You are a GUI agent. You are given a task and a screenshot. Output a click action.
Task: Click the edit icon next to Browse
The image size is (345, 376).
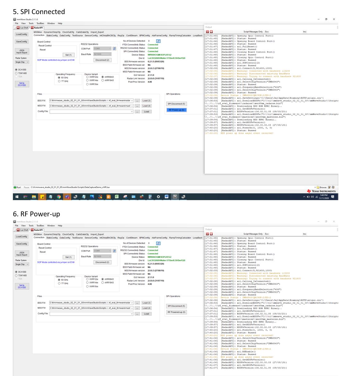point(329,187)
